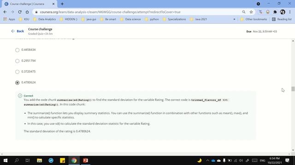295x165 pixels.
Task: Open the zoom magnifier in address bar
Action: coord(244,12)
